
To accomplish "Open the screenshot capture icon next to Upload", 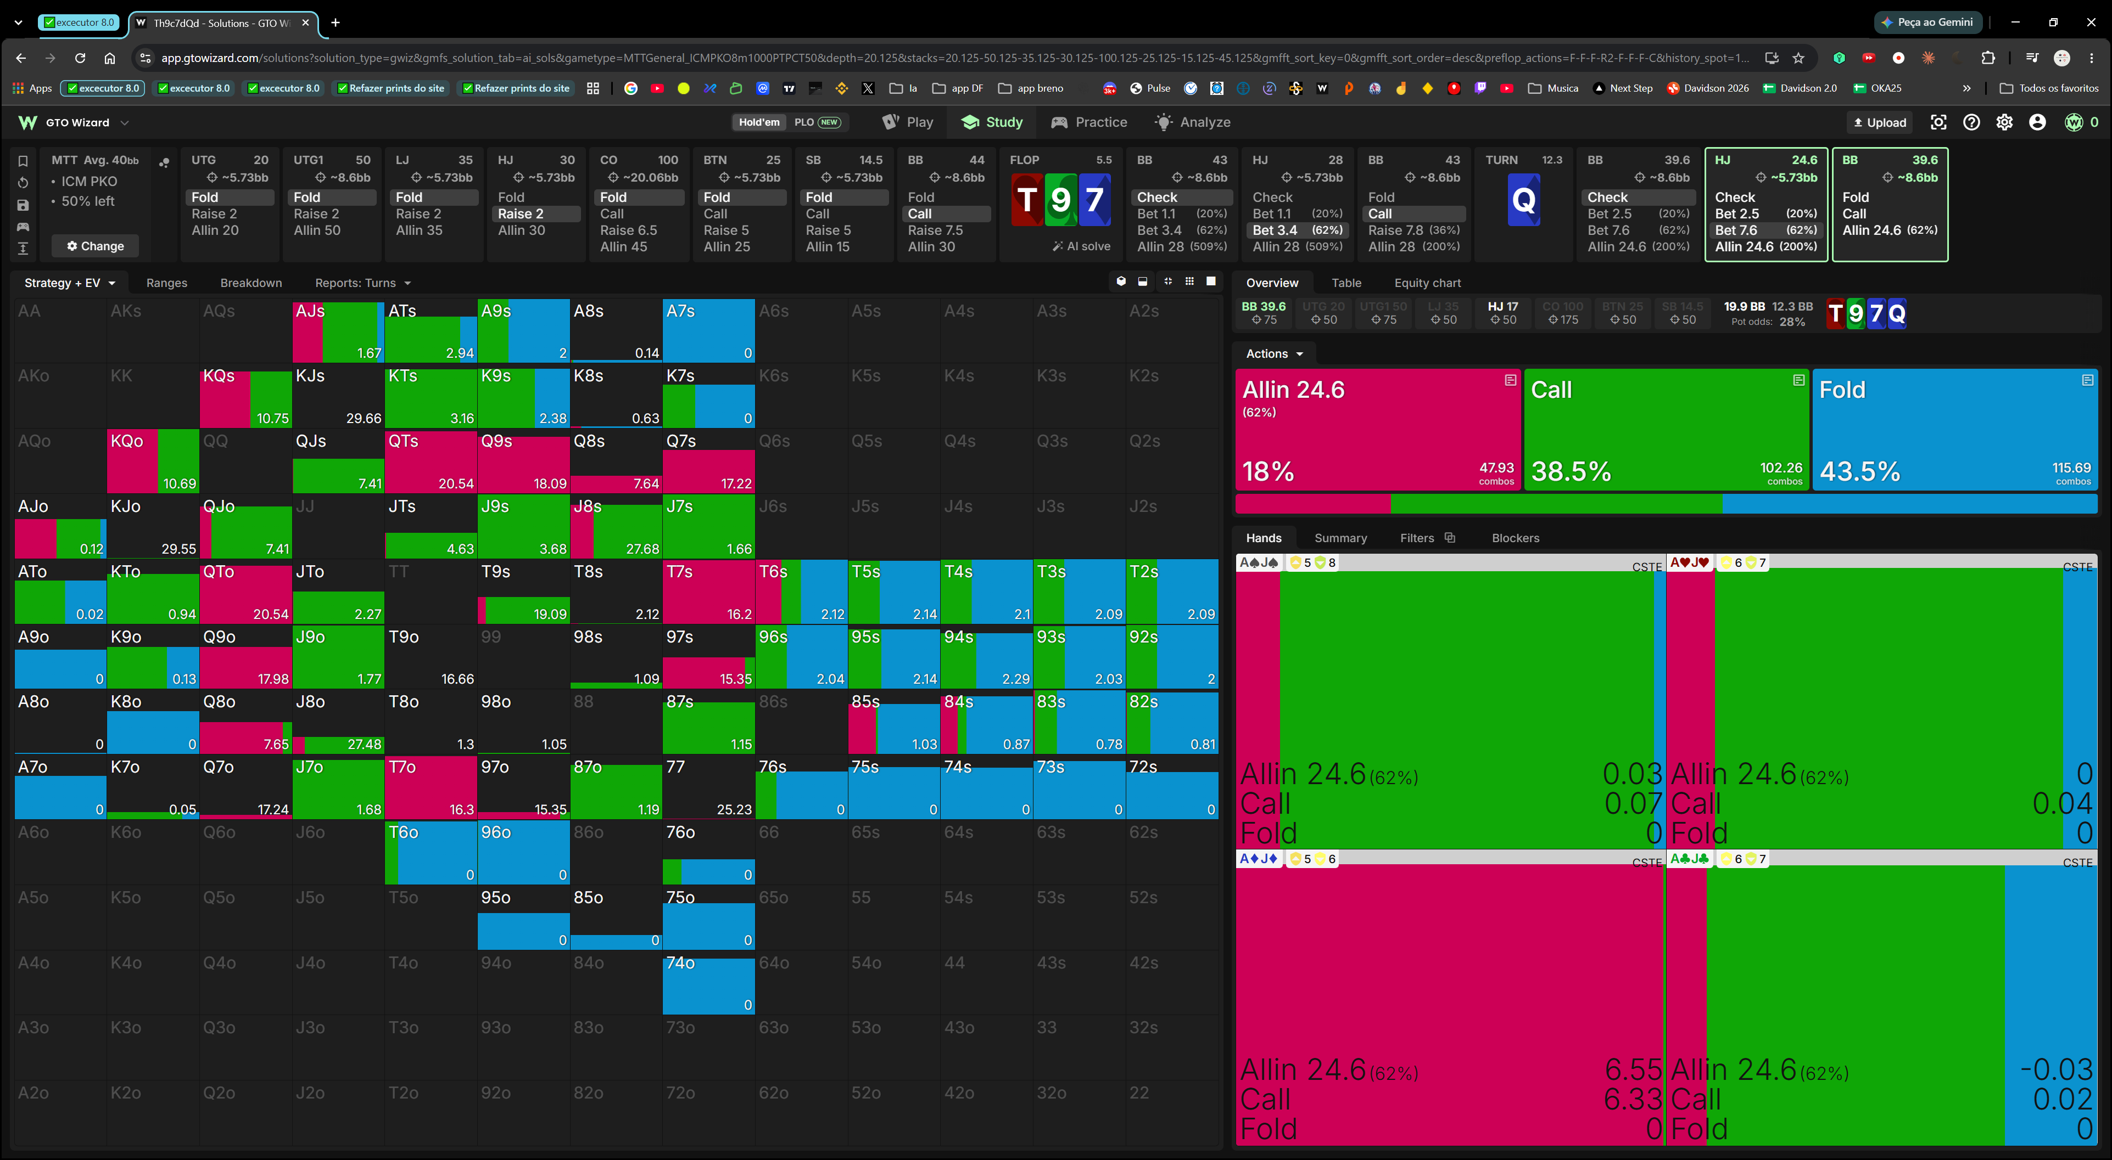I will (1938, 122).
